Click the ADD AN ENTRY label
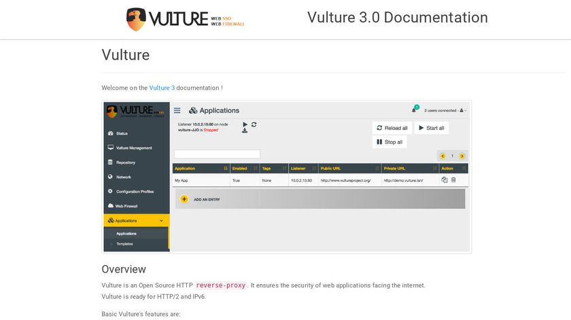This screenshot has width=571, height=320. coord(207,199)
